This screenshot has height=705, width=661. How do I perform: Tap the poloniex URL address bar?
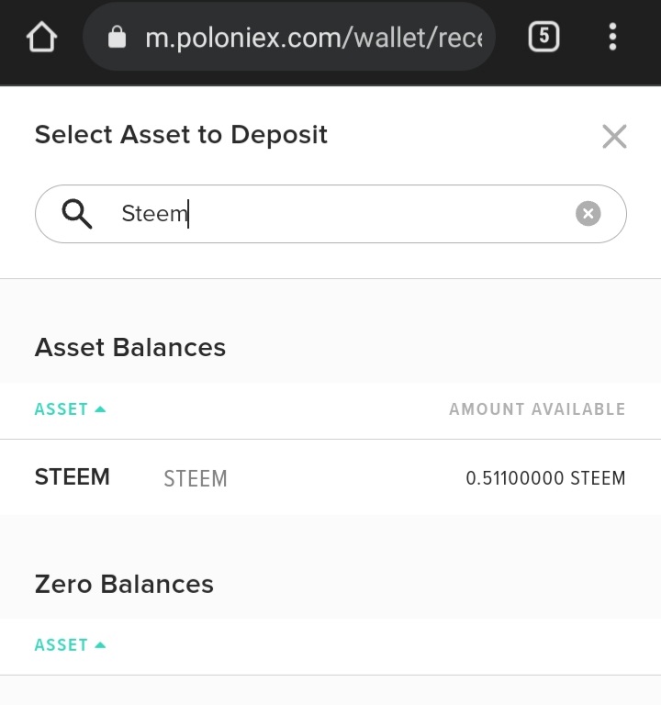pyautogui.click(x=312, y=38)
